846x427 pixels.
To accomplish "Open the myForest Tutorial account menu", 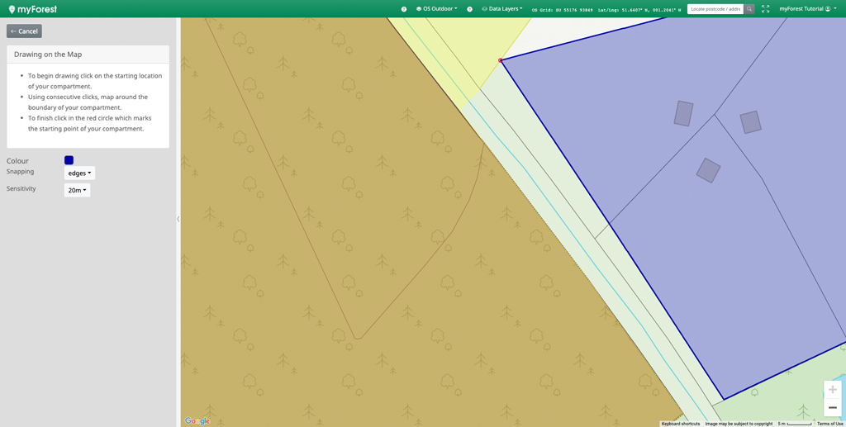I will click(807, 9).
